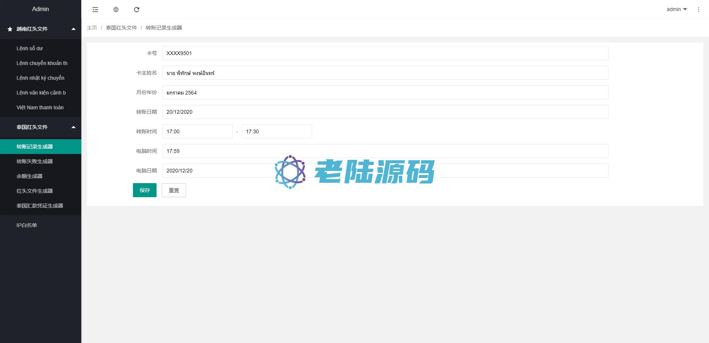Click the refresh icon in top bar

click(137, 10)
